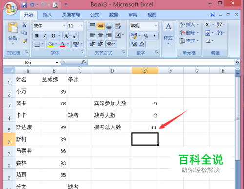The height and width of the screenshot is (189, 244).
Task: Apply percent style
Action: coord(146,36)
